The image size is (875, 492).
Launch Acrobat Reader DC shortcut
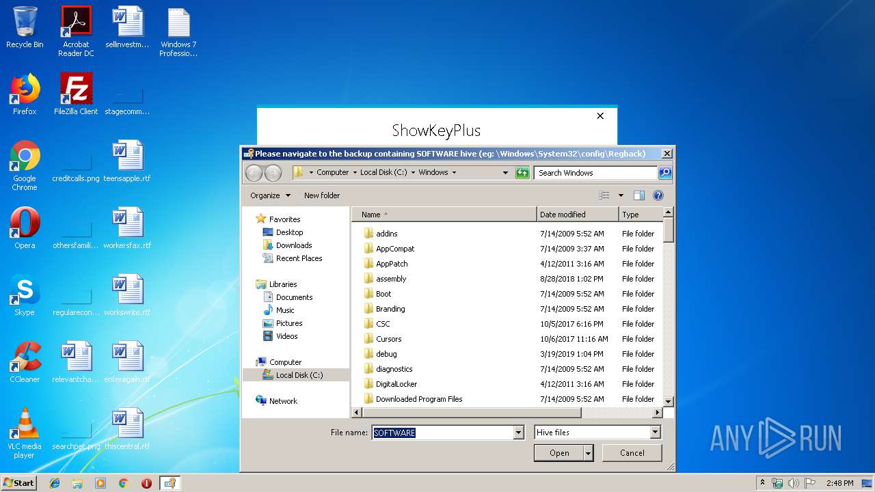pos(76,31)
